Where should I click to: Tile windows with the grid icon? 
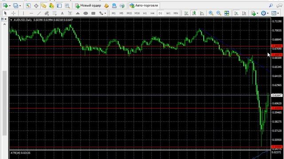point(227,13)
